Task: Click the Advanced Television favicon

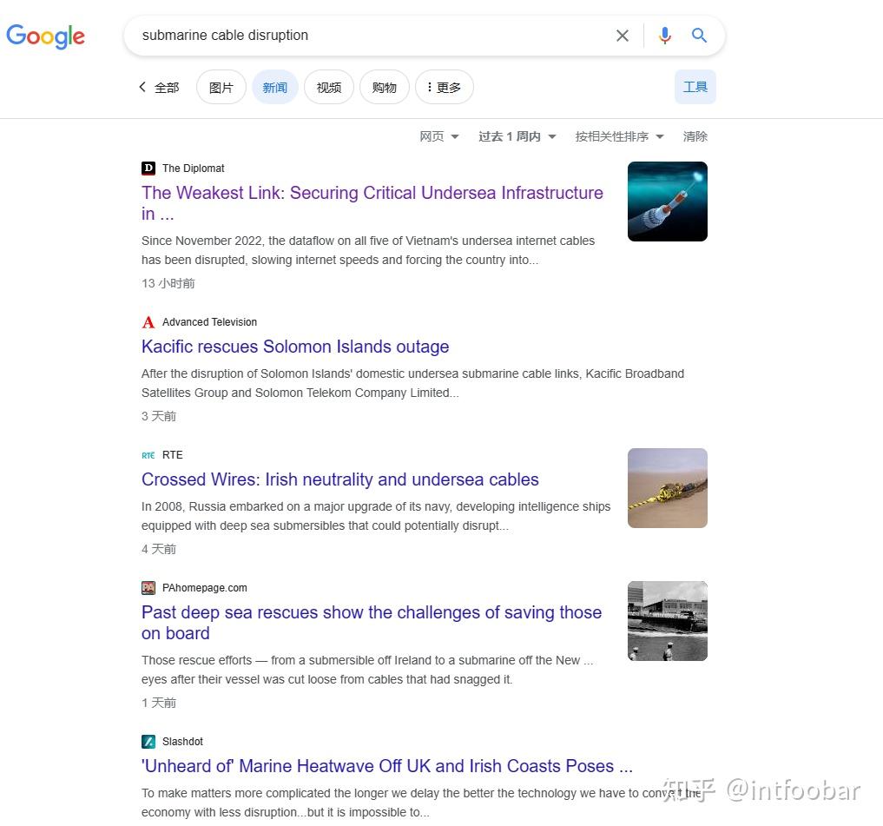Action: pos(148,321)
